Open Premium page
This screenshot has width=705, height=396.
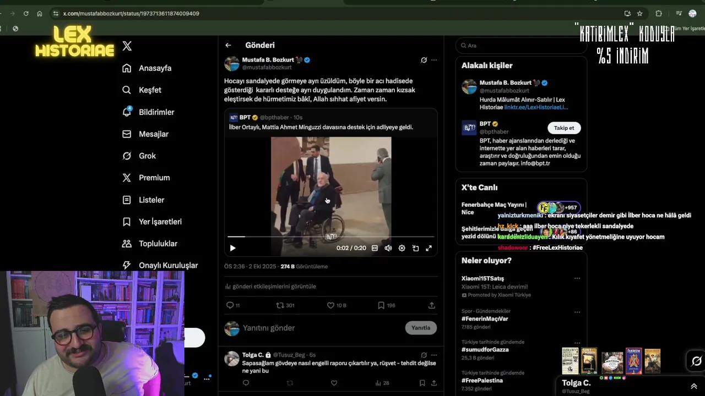146,178
